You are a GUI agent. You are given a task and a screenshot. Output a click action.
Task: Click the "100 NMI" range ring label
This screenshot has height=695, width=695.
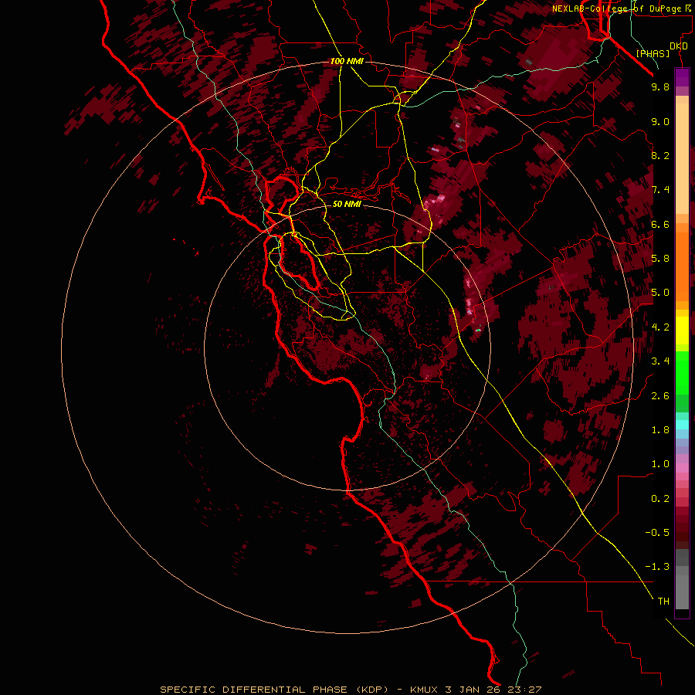point(347,61)
